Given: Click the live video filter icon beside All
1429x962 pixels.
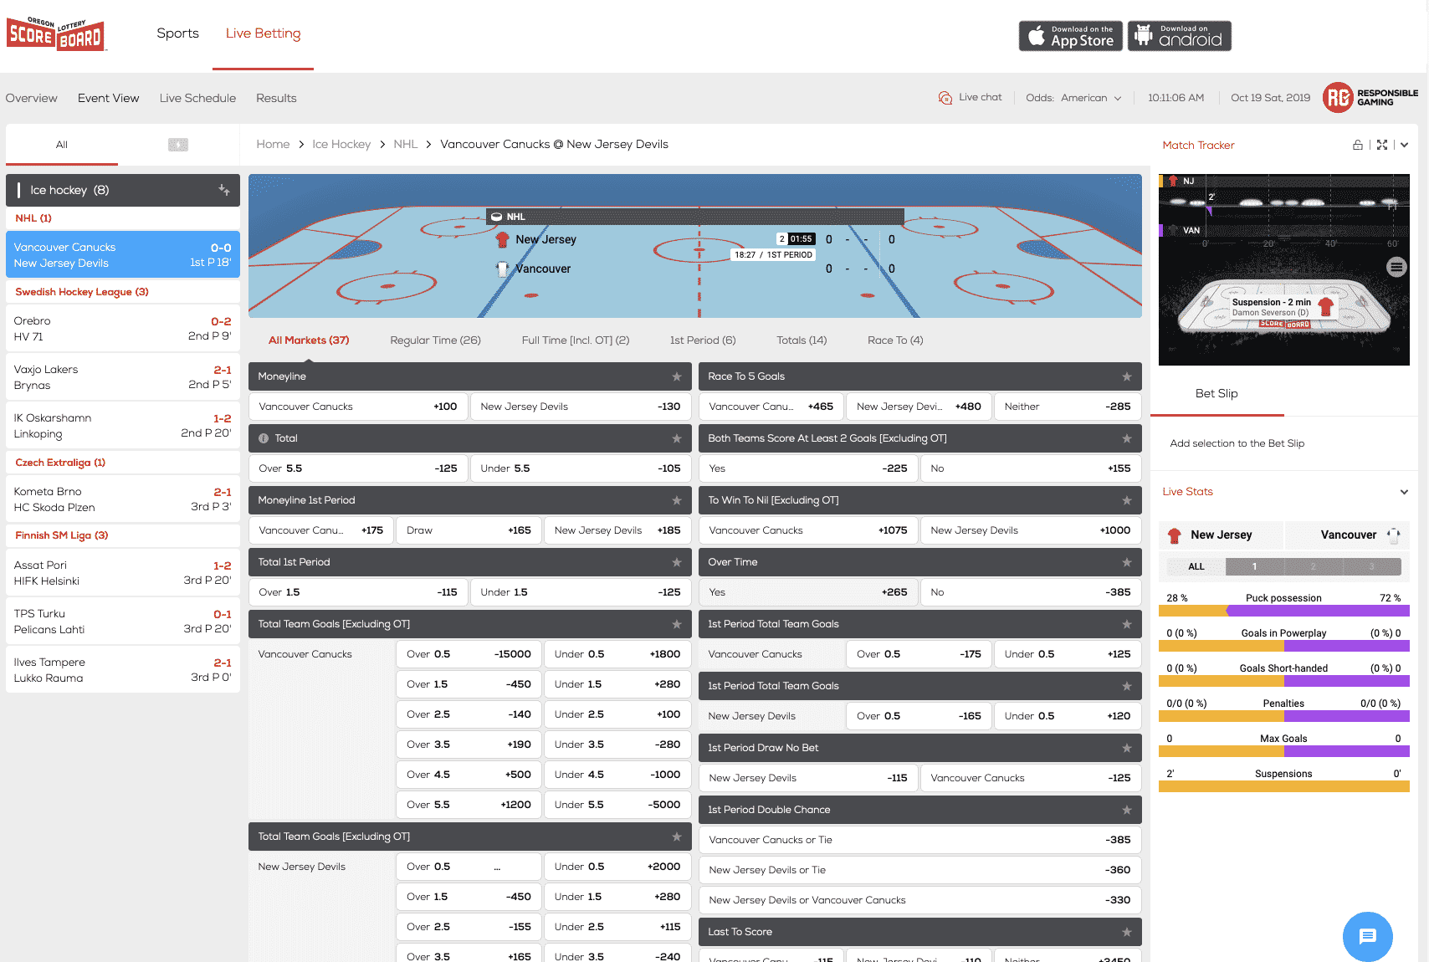Looking at the screenshot, I should click(x=178, y=145).
